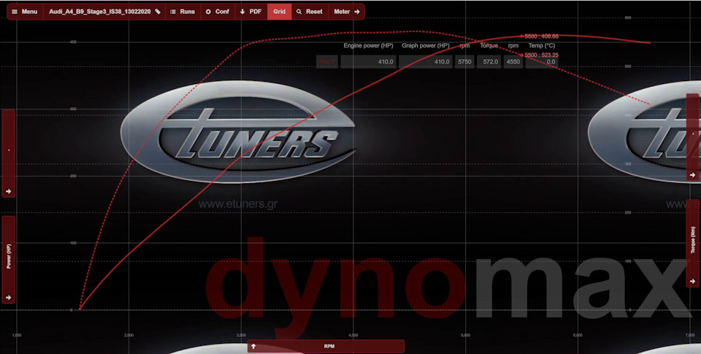Click the Torque column header

489,45
